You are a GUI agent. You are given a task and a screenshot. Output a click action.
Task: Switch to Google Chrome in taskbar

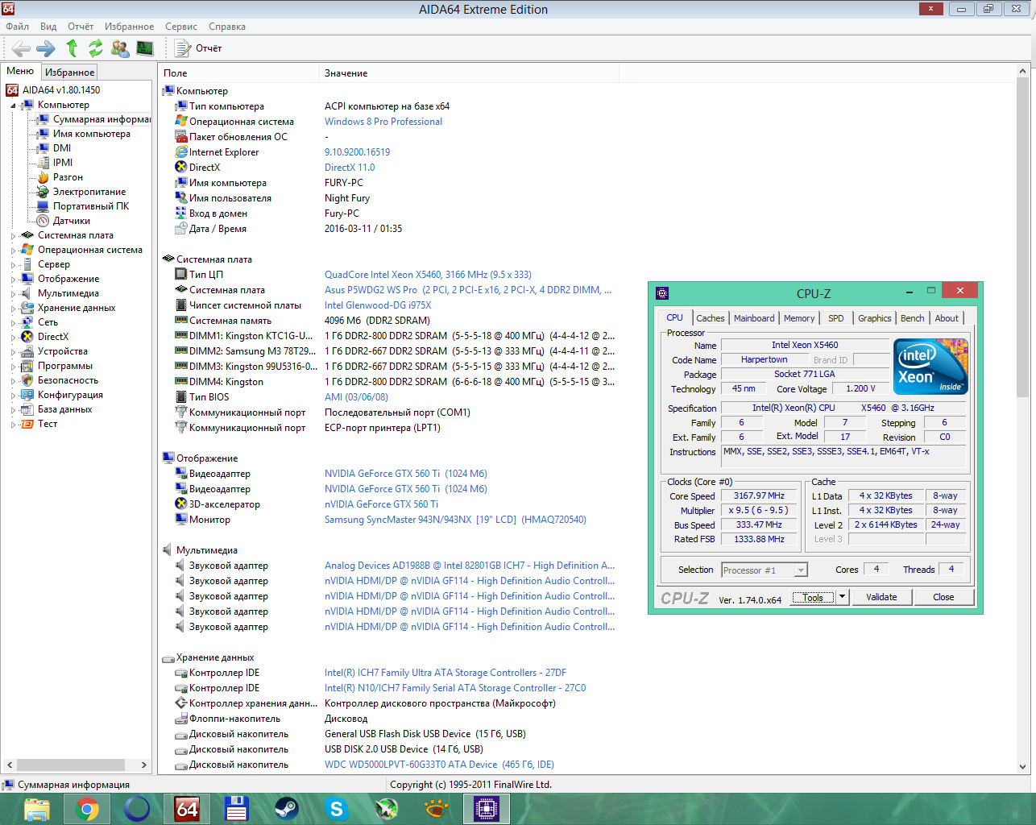coord(87,808)
